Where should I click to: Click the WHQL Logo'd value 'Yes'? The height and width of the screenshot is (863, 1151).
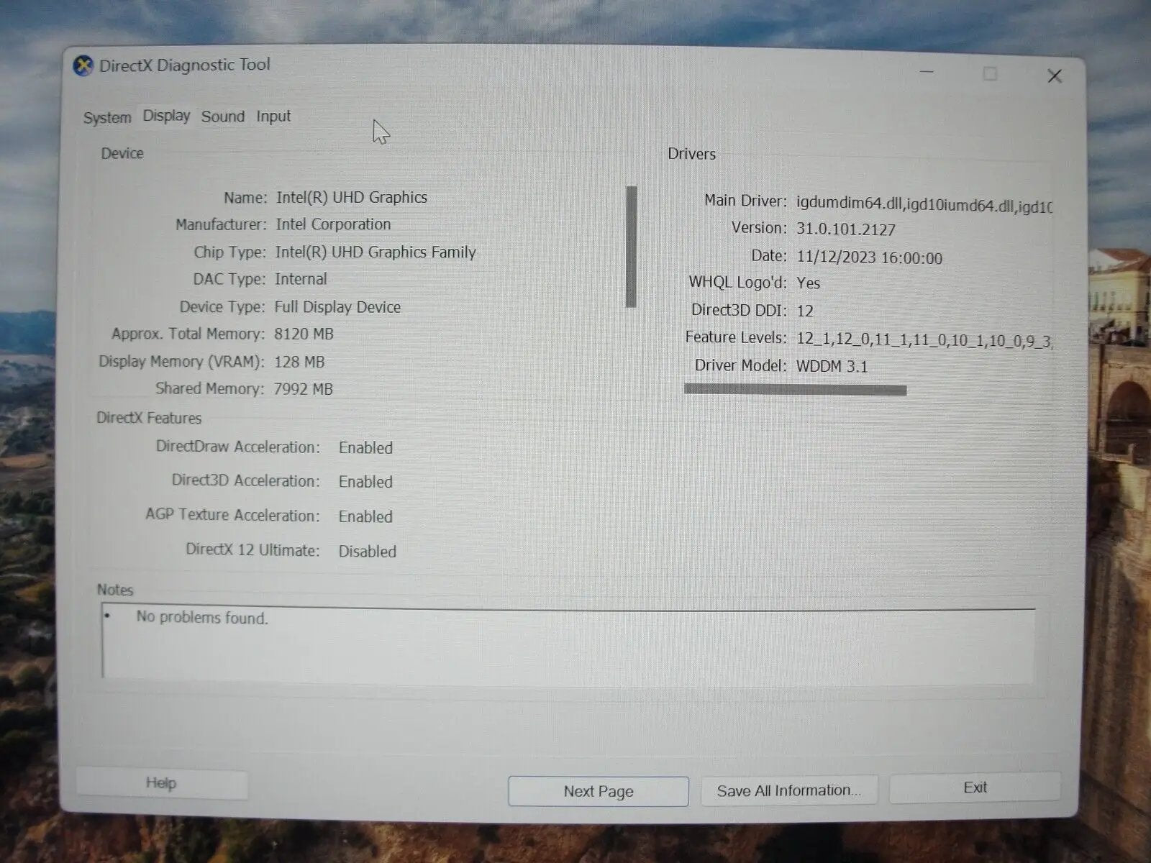[808, 283]
